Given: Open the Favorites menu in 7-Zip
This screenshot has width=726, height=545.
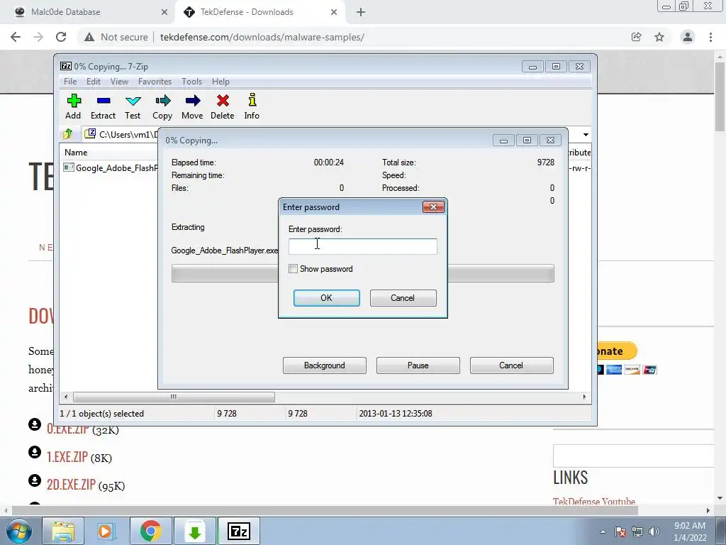Looking at the screenshot, I should (155, 82).
